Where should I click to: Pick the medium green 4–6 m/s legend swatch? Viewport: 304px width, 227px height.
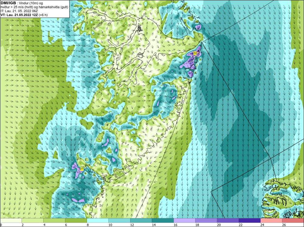[54, 220]
